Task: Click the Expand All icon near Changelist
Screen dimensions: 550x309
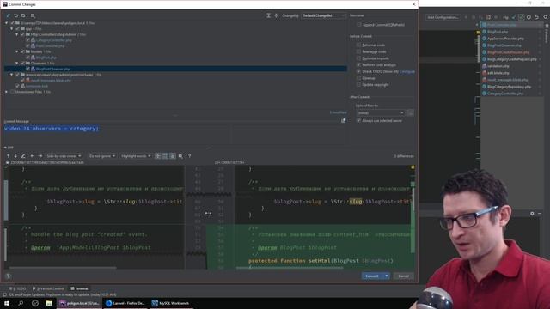Action: coord(268,15)
